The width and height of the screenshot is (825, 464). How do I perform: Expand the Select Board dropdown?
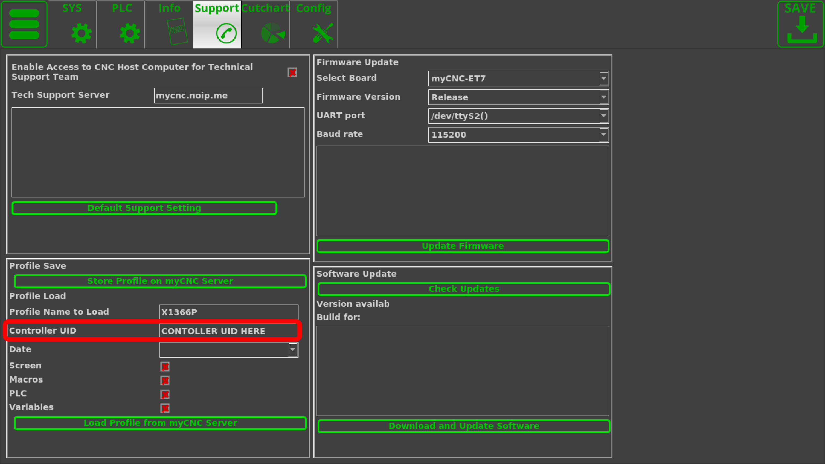(603, 79)
